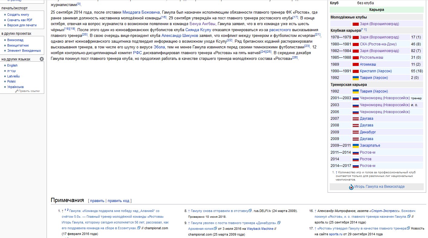
Task: Click править link next to Примечания
Action: 97,201
